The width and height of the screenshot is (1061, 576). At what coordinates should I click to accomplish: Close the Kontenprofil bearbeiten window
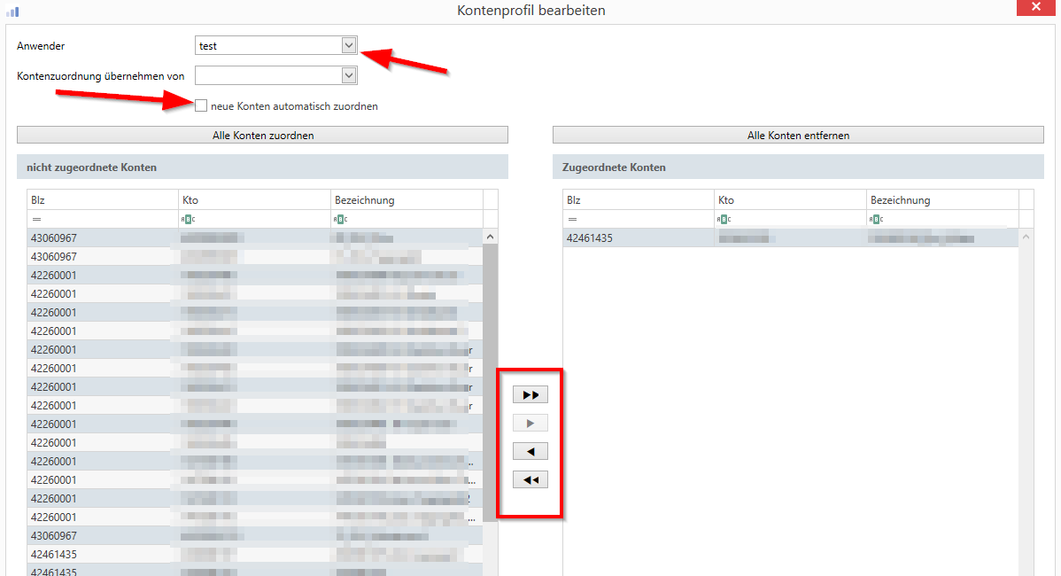coord(1039,10)
